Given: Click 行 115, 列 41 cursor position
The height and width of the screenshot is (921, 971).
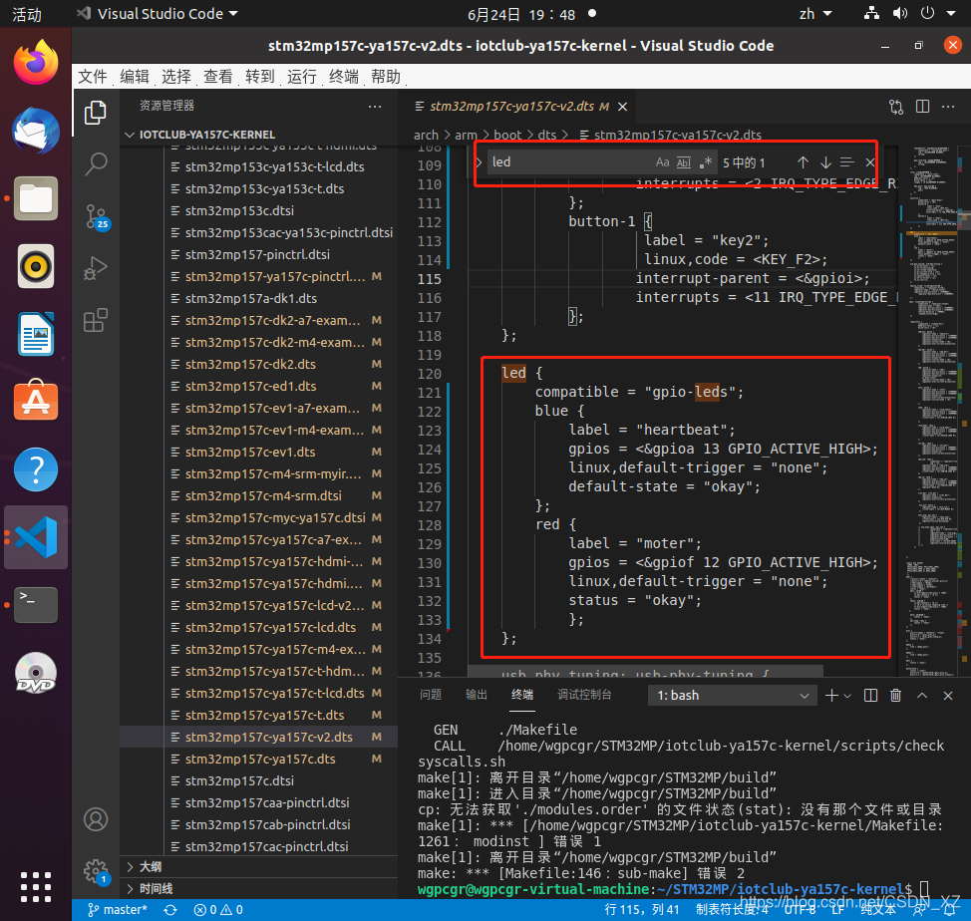Looking at the screenshot, I should click(642, 909).
